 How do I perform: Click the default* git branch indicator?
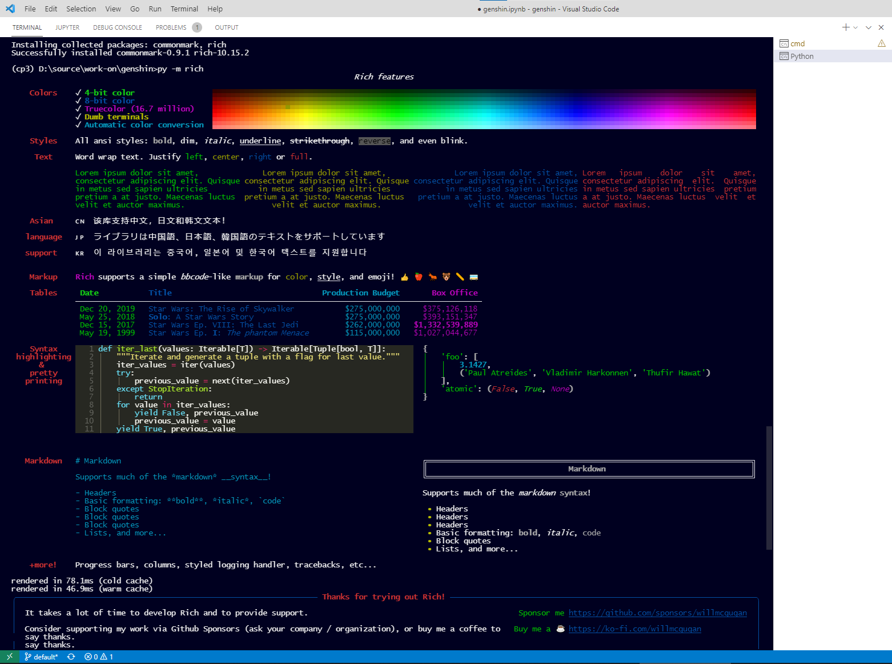(41, 657)
